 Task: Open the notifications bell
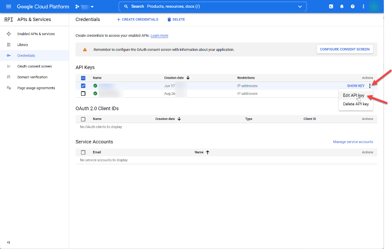(342, 6)
